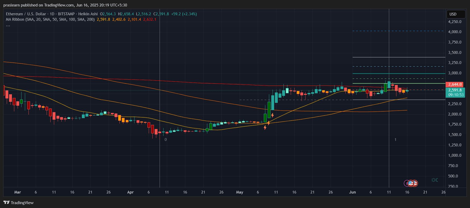Click the 2,101.4 value in MA Ribbon legend

tap(134, 19)
